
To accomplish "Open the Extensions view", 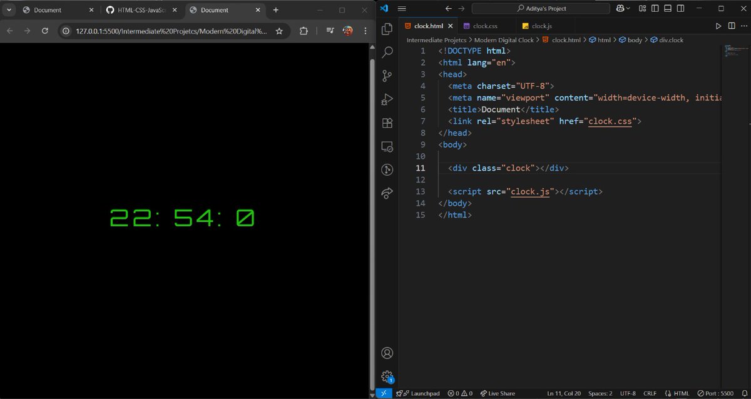I will (387, 123).
